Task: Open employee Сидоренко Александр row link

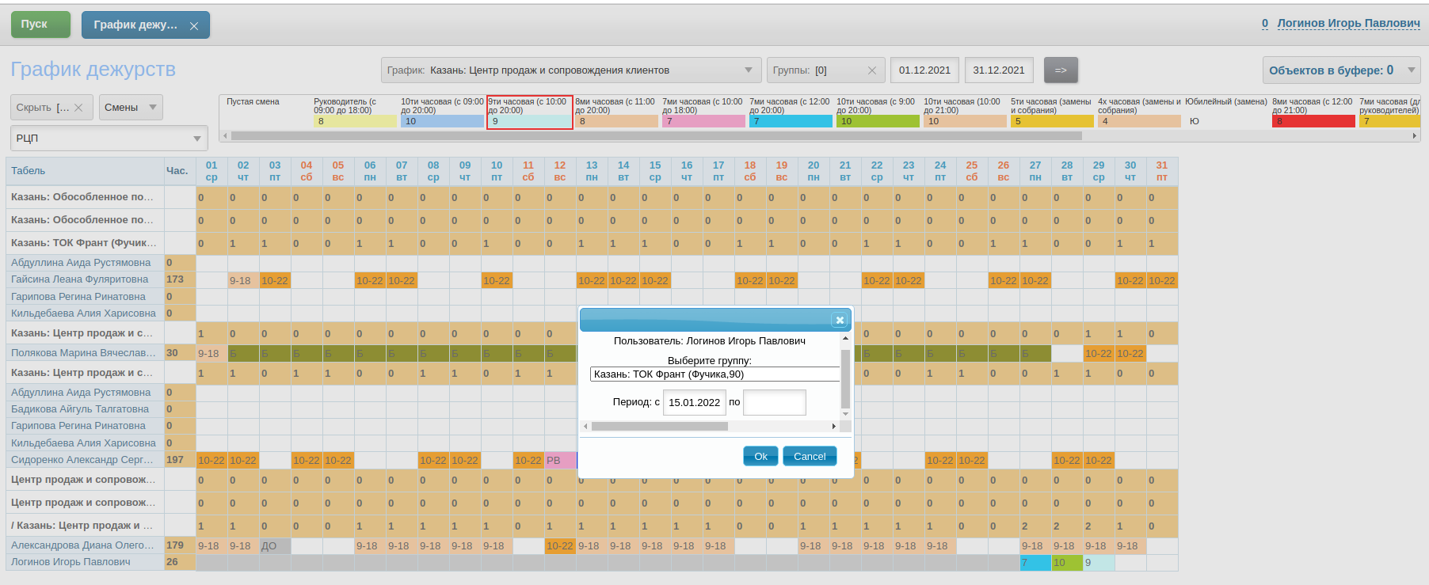Action: click(82, 460)
